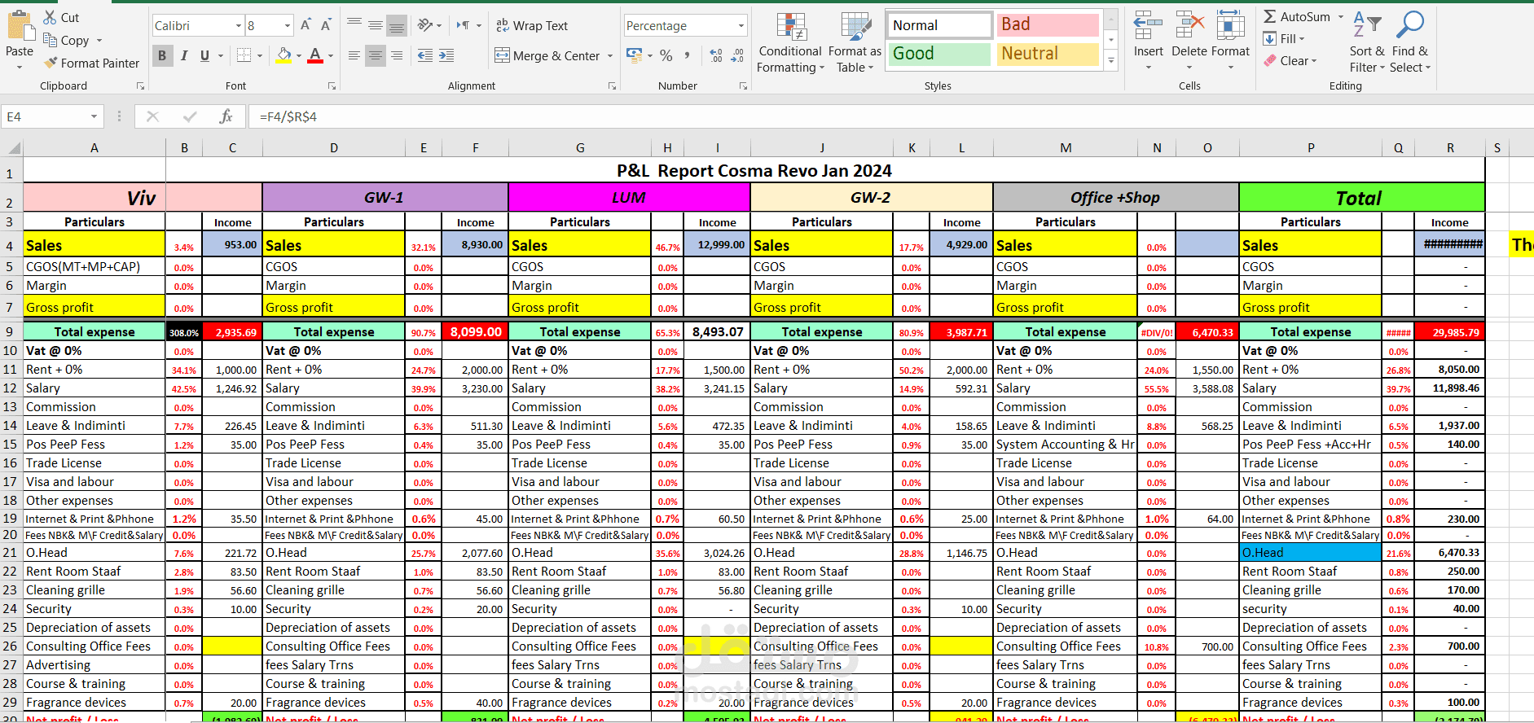Align text left in cell
This screenshot has width=1534, height=723.
tap(354, 55)
